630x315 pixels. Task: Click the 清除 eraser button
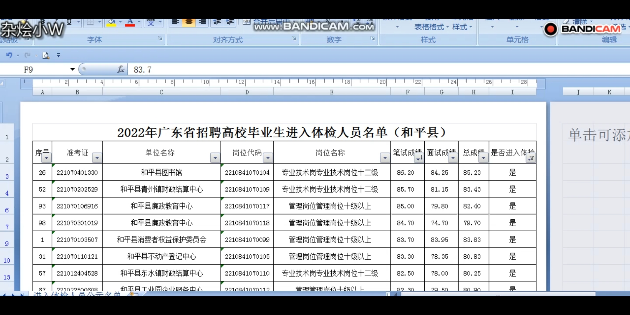coord(577,21)
